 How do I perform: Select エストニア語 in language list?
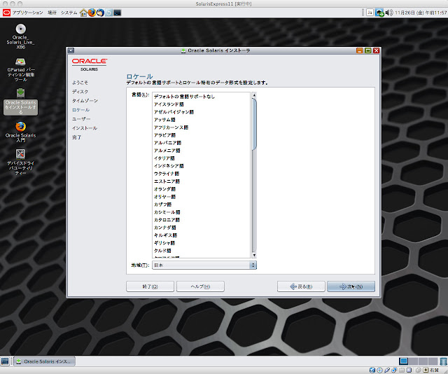(201, 181)
